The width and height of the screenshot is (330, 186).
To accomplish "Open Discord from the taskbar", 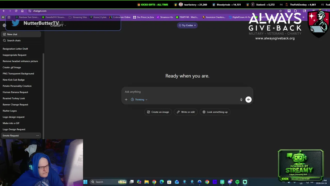I will tap(230, 182).
